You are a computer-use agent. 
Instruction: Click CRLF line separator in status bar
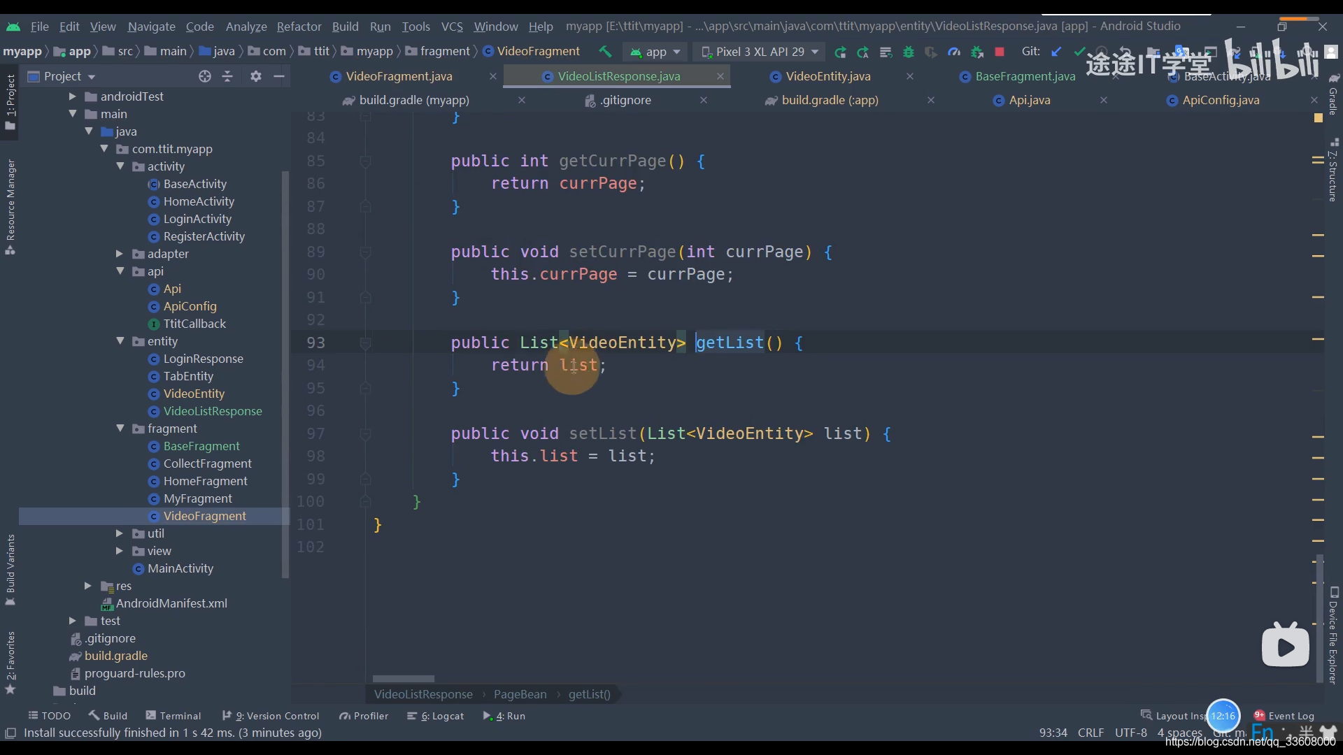coord(1090,733)
